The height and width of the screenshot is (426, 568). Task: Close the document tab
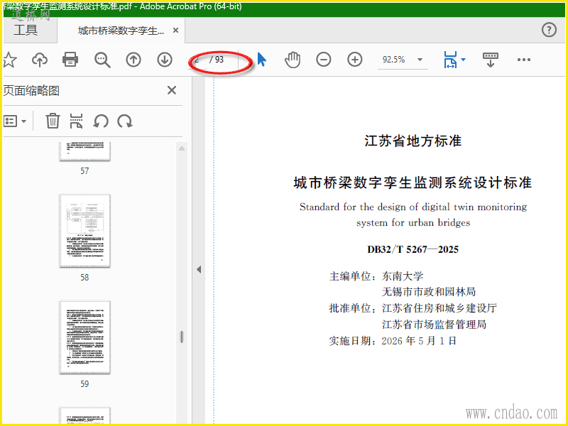coord(175,31)
